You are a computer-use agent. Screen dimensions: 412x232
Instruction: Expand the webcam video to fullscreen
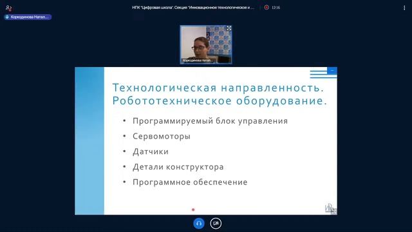click(229, 28)
